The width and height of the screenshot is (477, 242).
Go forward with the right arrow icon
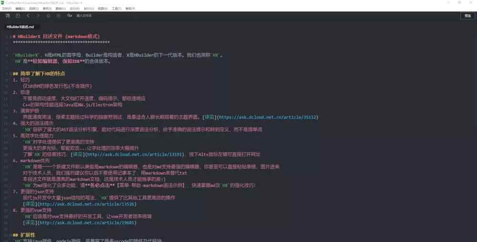pyautogui.click(x=38, y=16)
